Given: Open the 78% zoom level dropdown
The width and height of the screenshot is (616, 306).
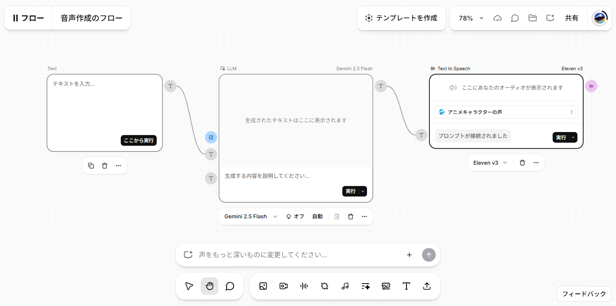Looking at the screenshot, I should point(471,18).
